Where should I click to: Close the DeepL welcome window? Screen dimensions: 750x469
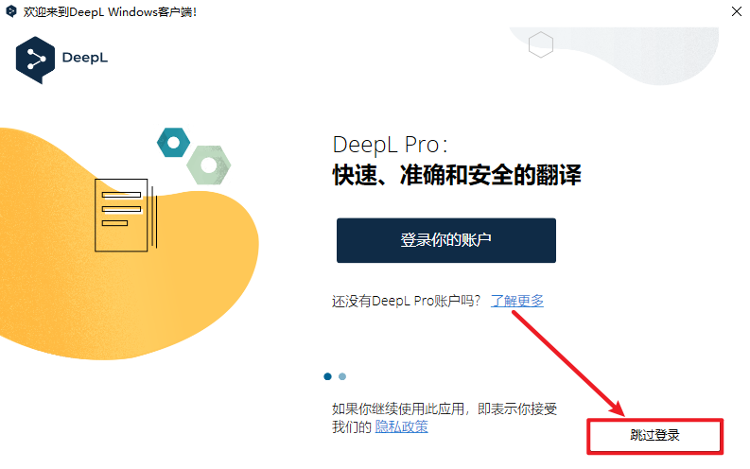tap(737, 11)
